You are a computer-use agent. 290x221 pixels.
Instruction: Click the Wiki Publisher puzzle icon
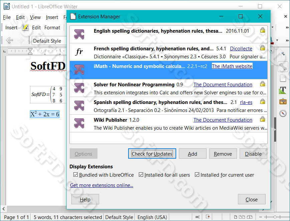(79, 123)
